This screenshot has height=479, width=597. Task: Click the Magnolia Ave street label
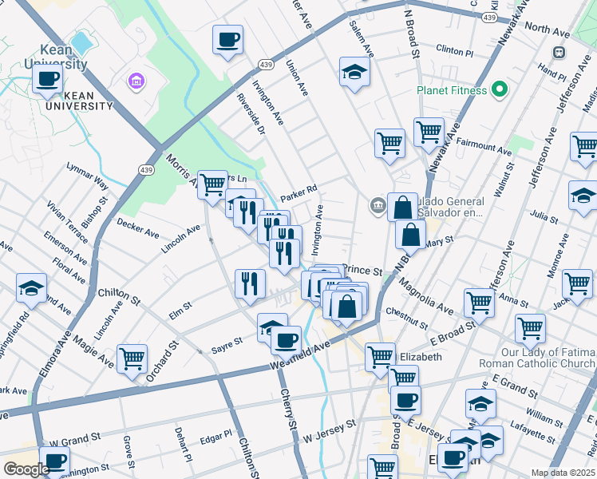click(425, 296)
